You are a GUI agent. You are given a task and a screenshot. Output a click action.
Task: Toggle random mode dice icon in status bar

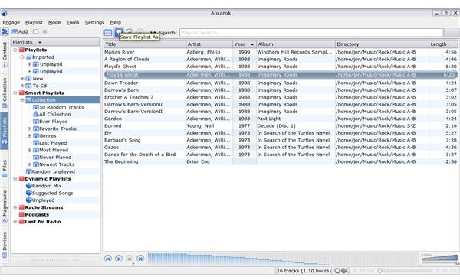coord(343,271)
